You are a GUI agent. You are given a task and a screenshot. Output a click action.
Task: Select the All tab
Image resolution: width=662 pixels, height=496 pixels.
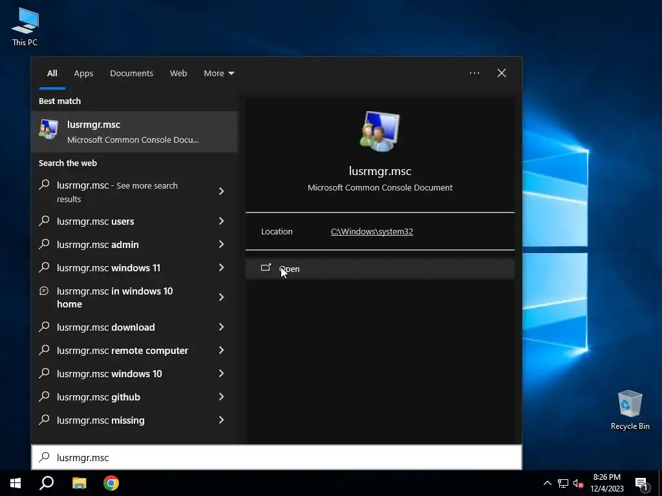(x=52, y=74)
